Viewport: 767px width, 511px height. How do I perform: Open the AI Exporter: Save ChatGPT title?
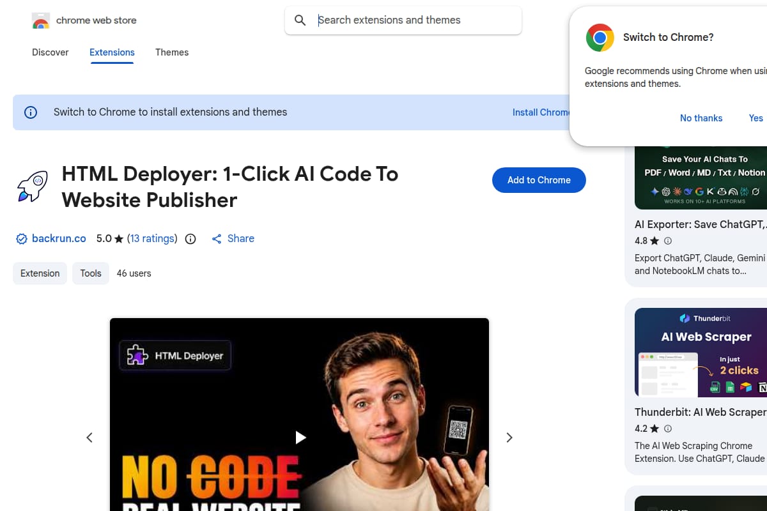coord(701,224)
